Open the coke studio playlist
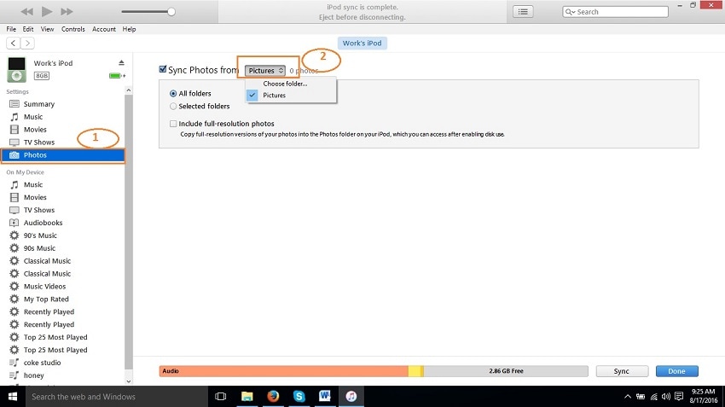Viewport: 725px width, 407px height. click(x=42, y=363)
